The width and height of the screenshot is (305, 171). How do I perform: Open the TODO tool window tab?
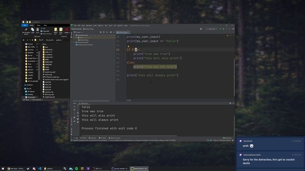[84, 138]
